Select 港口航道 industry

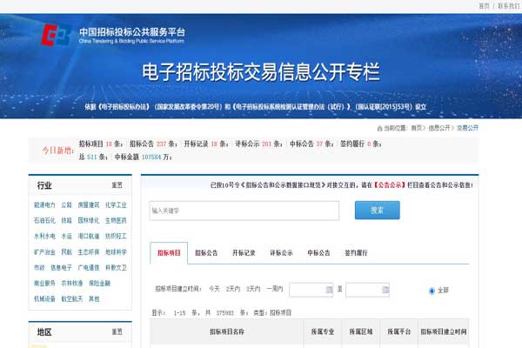coord(89,236)
